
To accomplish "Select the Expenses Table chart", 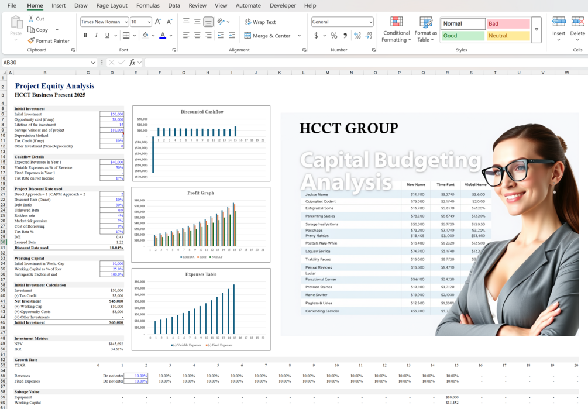I will tap(201, 310).
